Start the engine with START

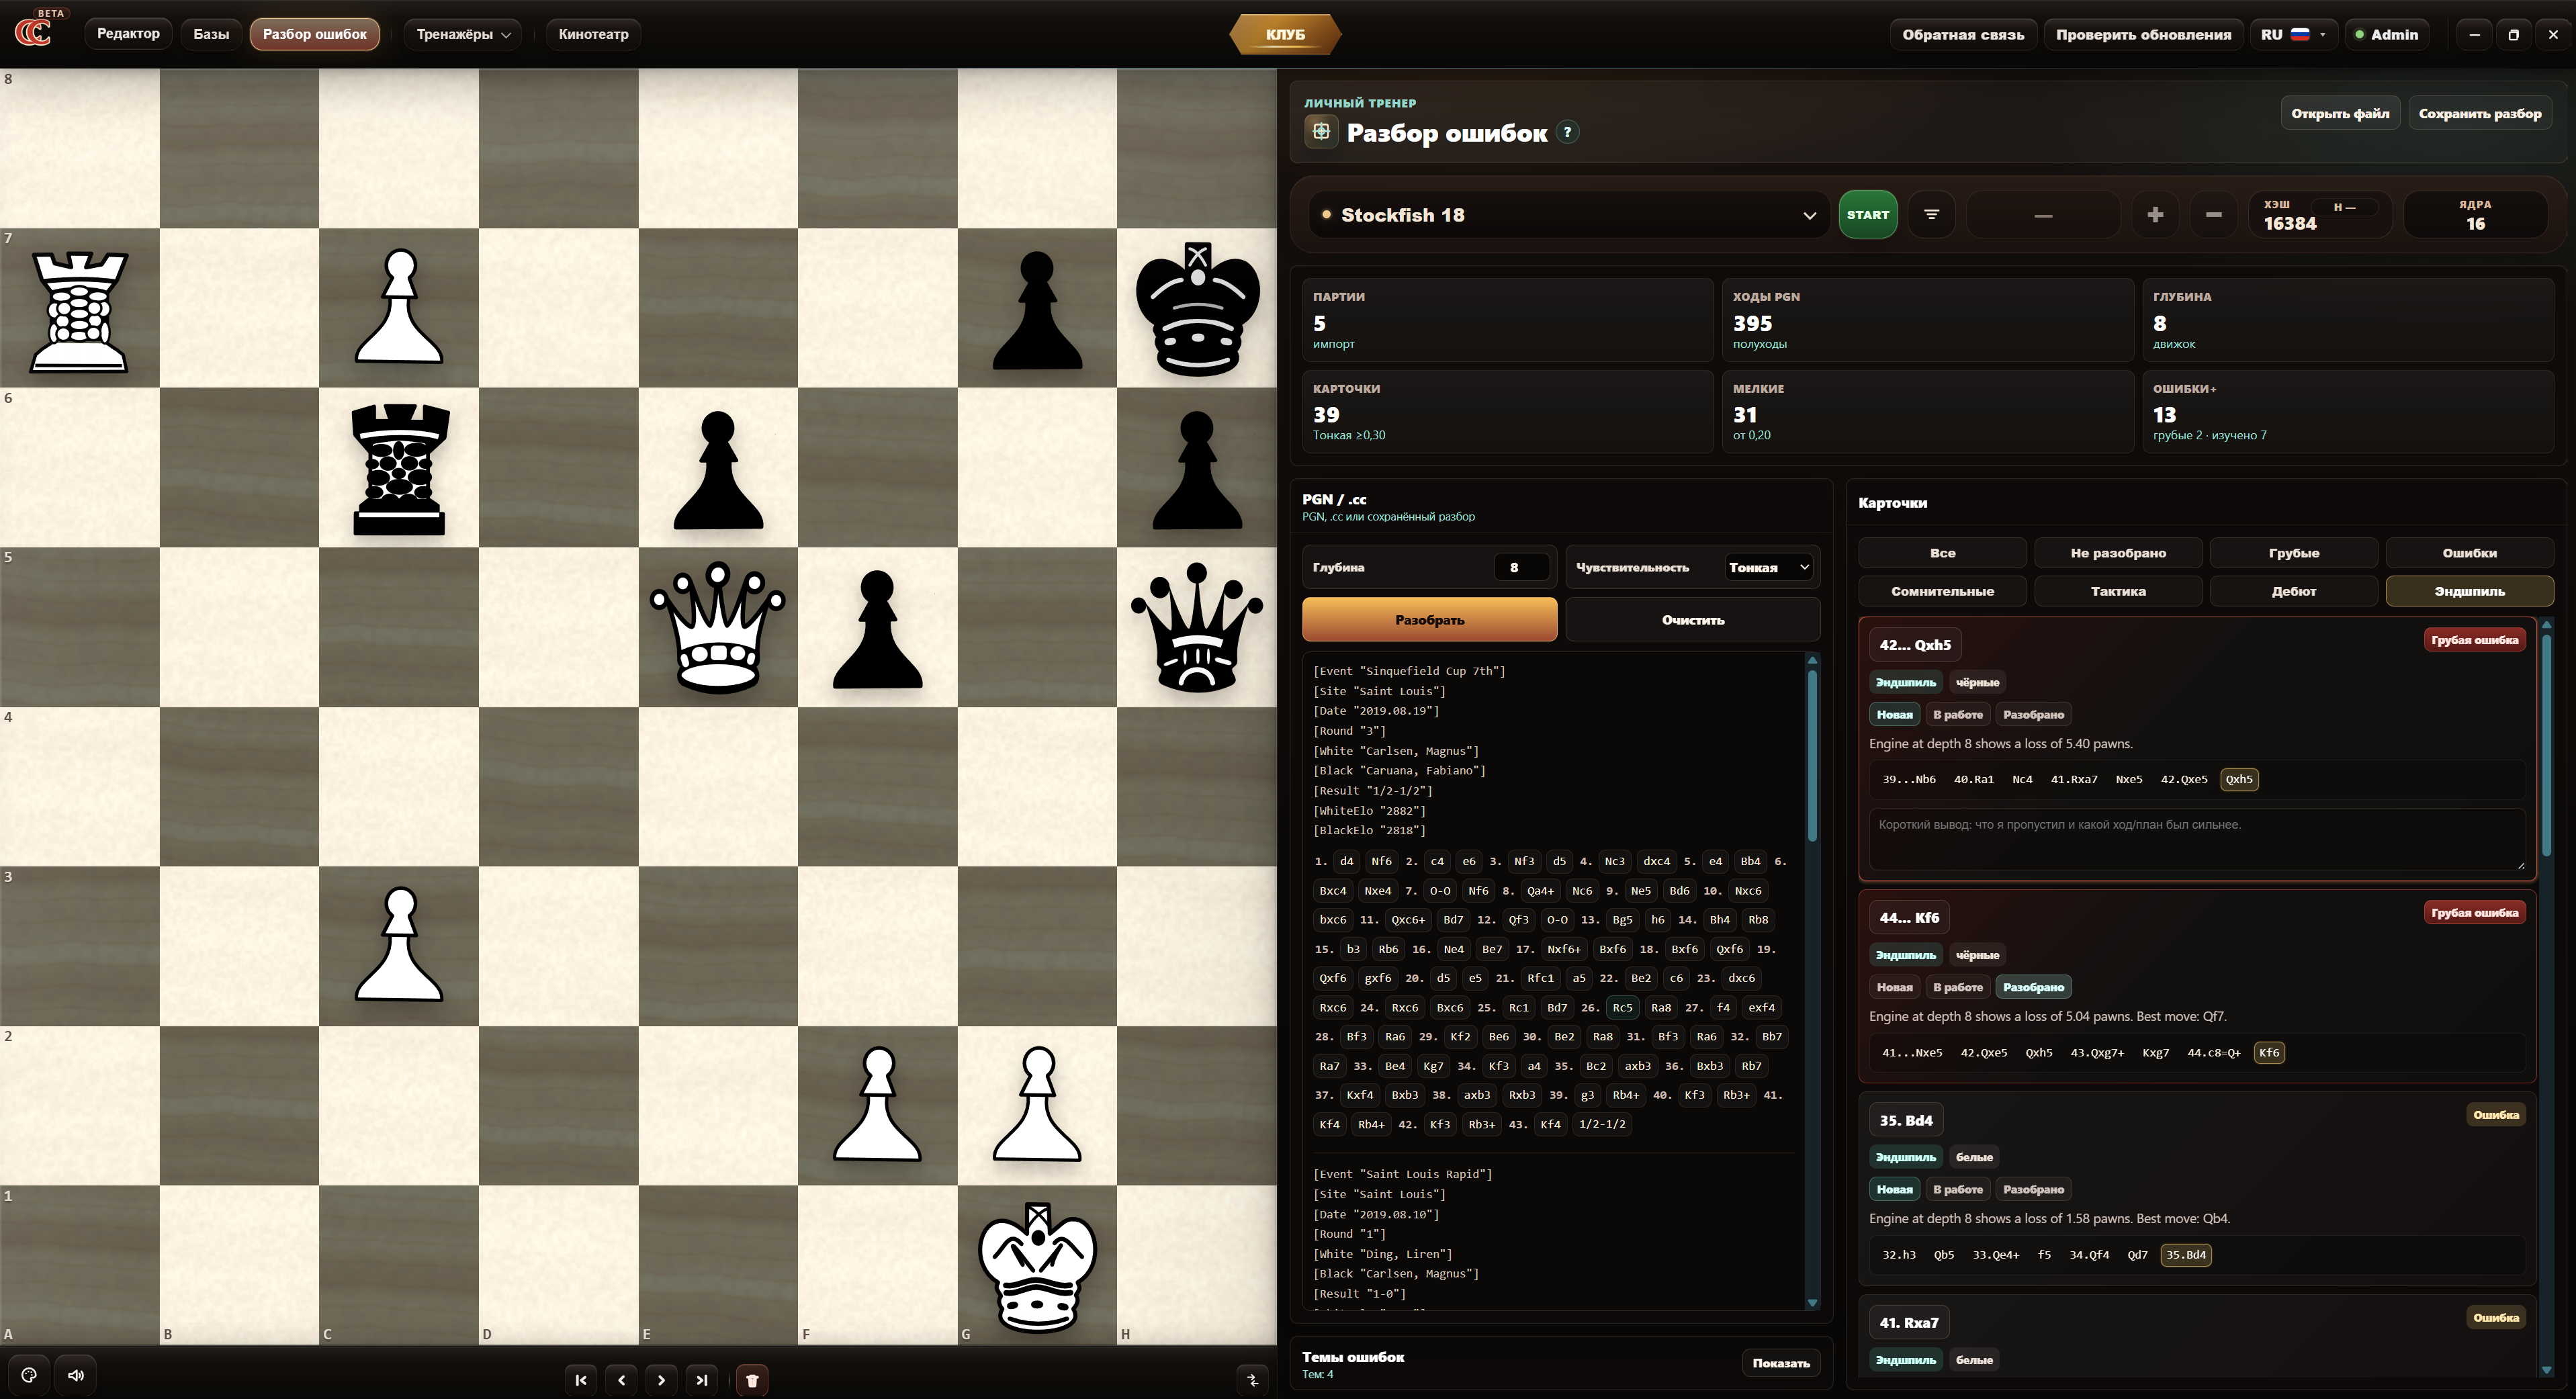click(x=1867, y=214)
